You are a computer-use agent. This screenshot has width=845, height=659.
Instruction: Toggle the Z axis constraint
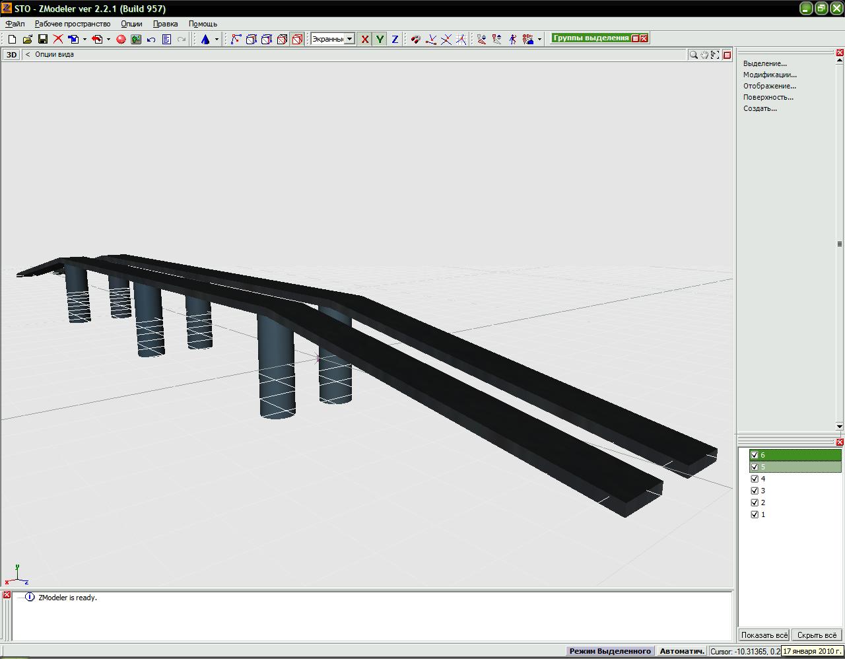point(395,40)
